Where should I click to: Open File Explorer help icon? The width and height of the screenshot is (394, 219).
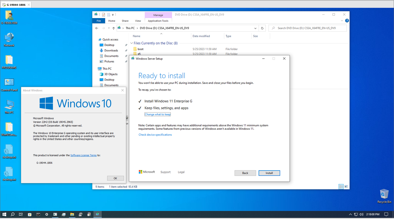[x=347, y=21]
